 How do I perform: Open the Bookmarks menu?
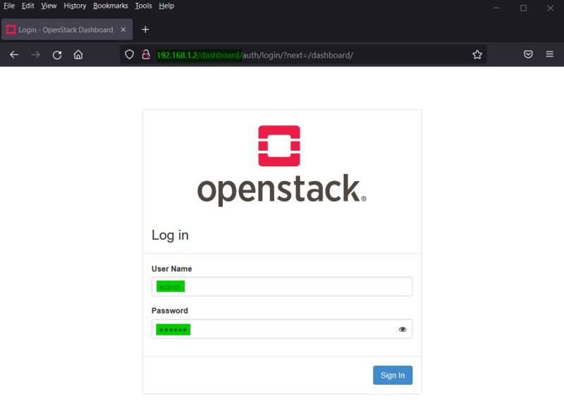tap(111, 6)
